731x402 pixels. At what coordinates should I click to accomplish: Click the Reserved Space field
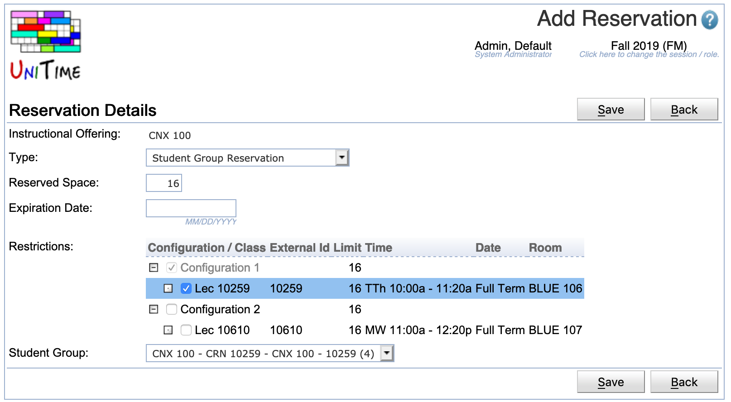coord(164,183)
